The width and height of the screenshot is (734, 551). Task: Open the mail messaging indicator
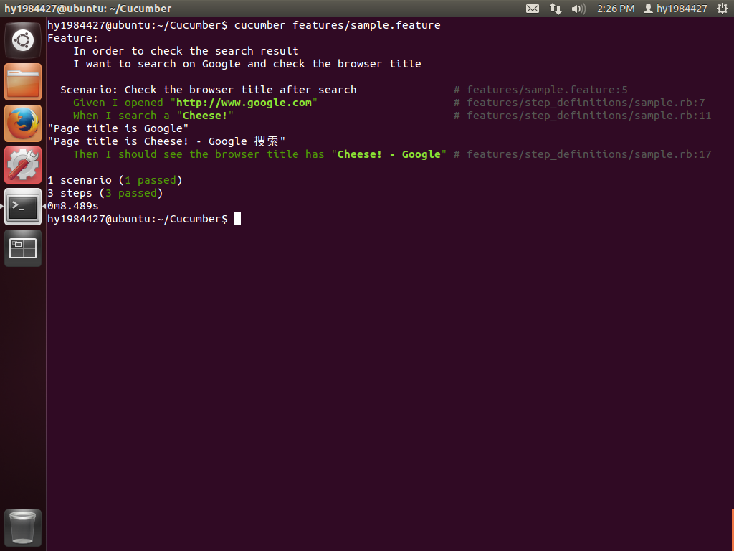(533, 9)
